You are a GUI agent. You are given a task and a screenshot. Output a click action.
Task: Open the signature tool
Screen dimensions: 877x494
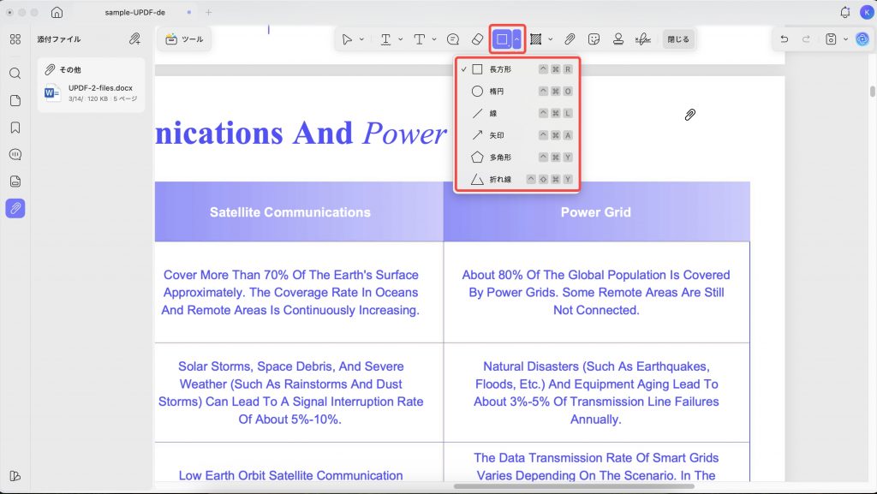coord(642,39)
